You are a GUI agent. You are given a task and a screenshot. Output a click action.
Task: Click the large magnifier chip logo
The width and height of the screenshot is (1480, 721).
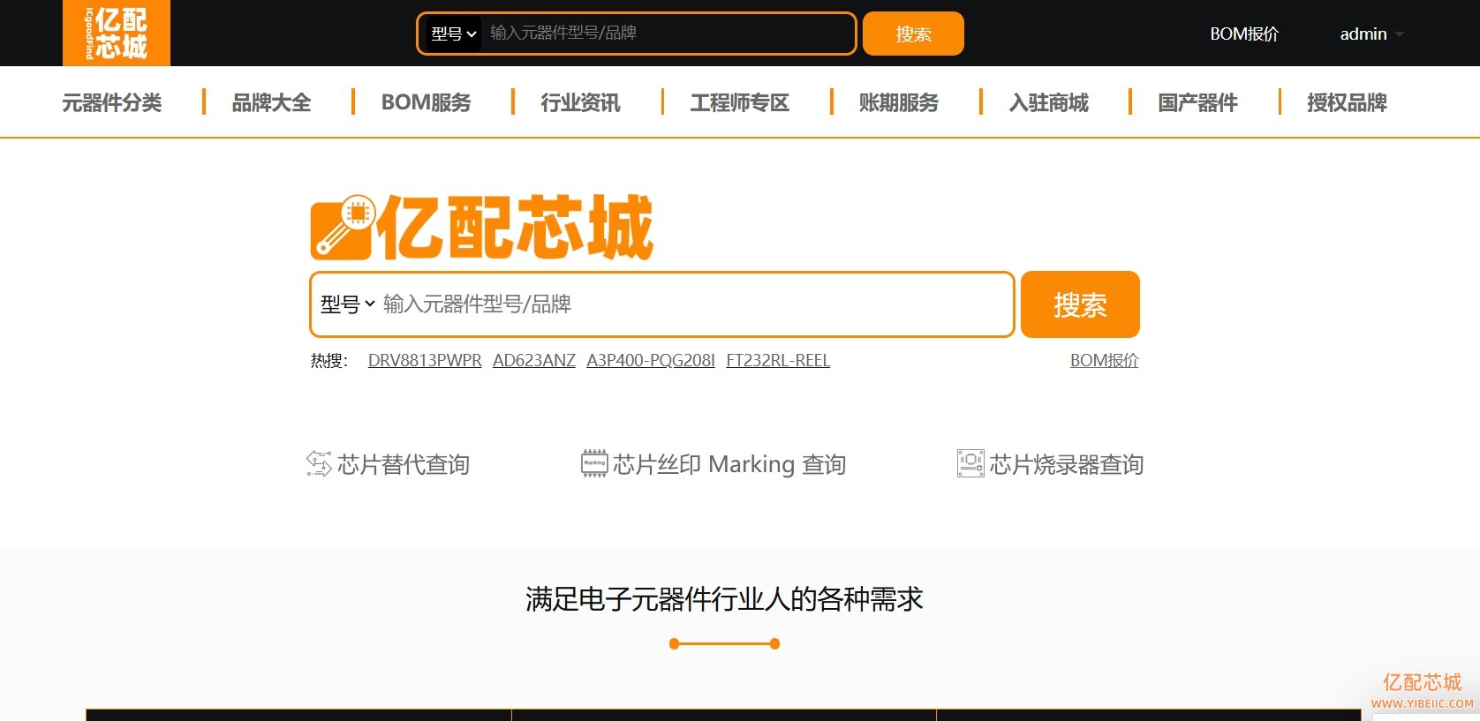343,228
